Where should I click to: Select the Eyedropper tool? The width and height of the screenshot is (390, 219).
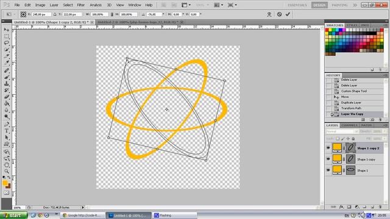(7, 62)
